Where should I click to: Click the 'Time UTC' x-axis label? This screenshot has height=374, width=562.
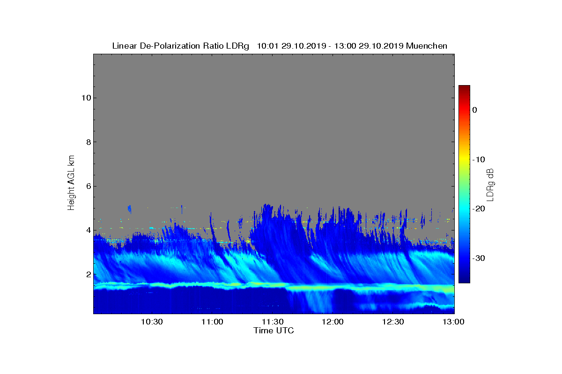click(274, 331)
